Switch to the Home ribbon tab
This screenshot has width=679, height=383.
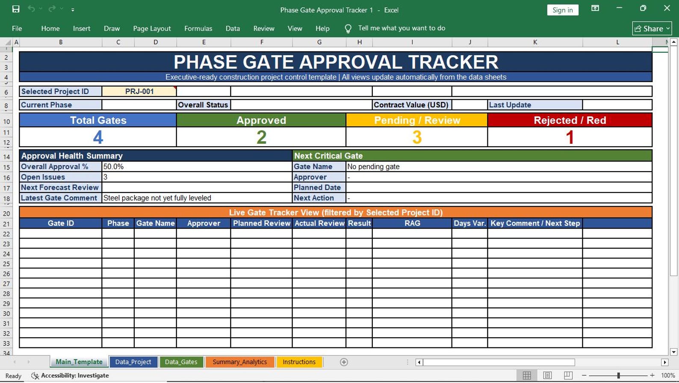pos(50,28)
